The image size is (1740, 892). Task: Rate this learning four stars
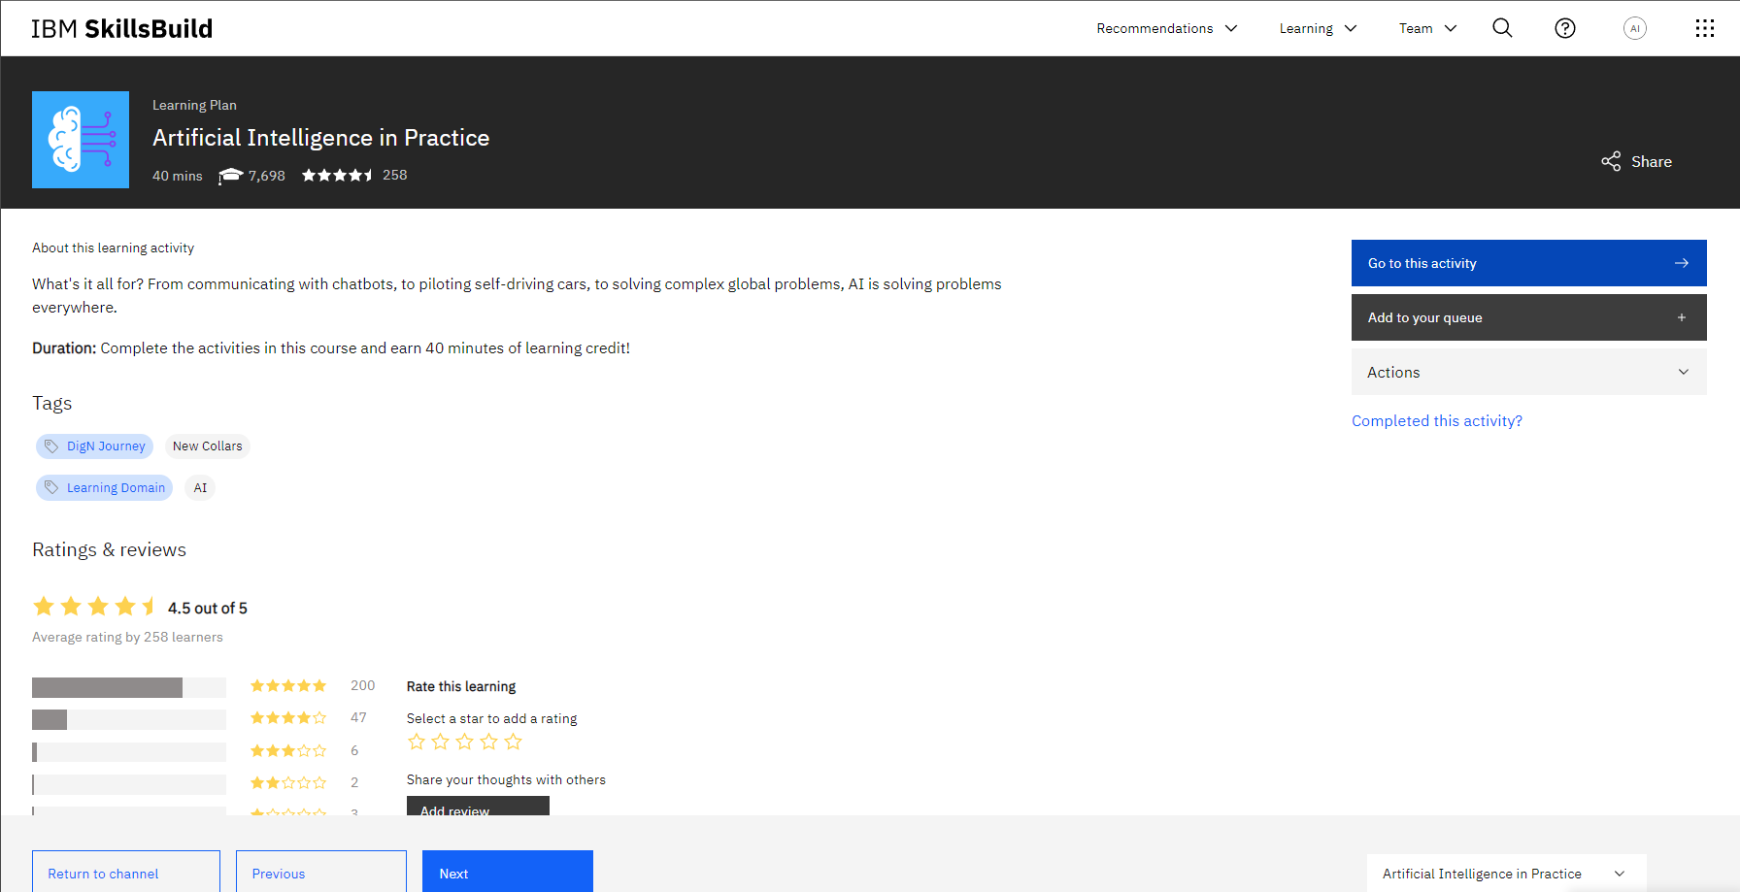[x=489, y=742]
